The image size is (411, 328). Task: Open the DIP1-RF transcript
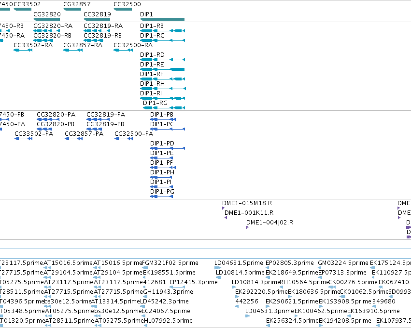[x=162, y=79]
